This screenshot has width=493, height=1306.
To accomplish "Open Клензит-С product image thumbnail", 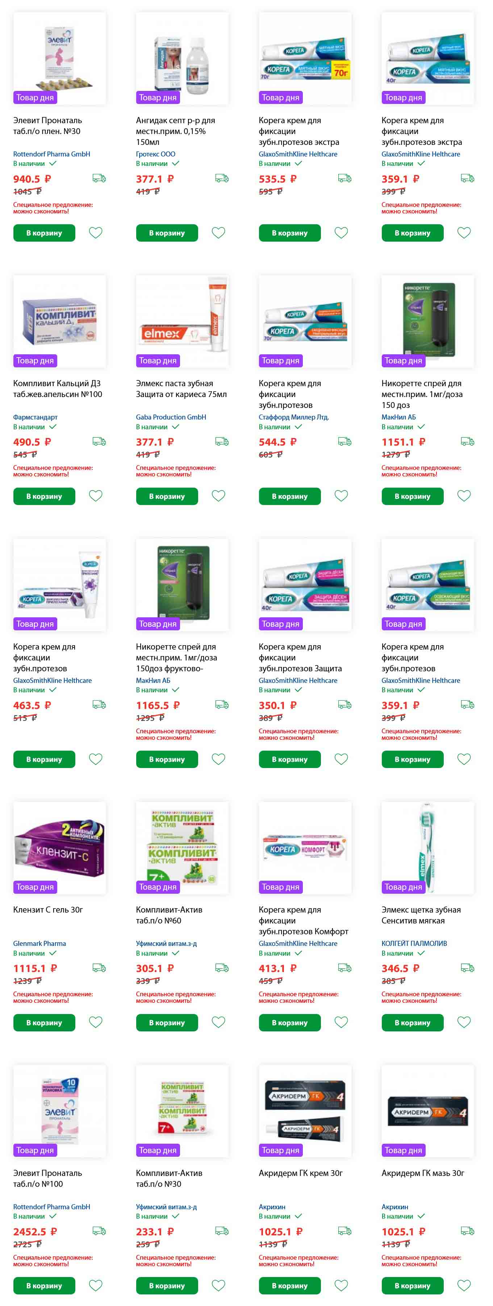I will pos(60,848).
